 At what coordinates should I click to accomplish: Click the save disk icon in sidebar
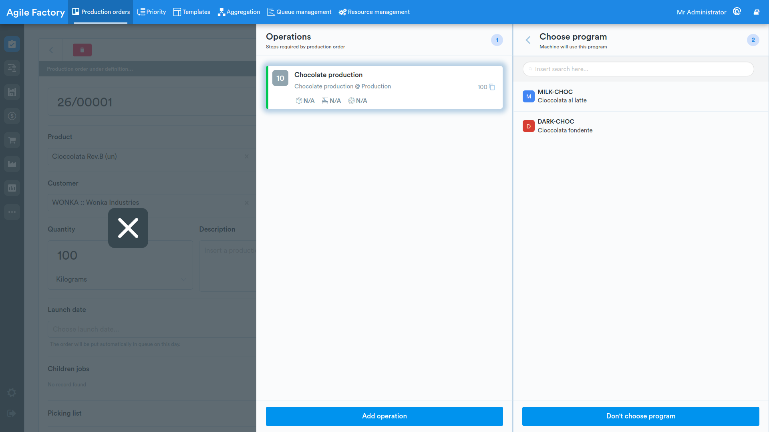12,92
